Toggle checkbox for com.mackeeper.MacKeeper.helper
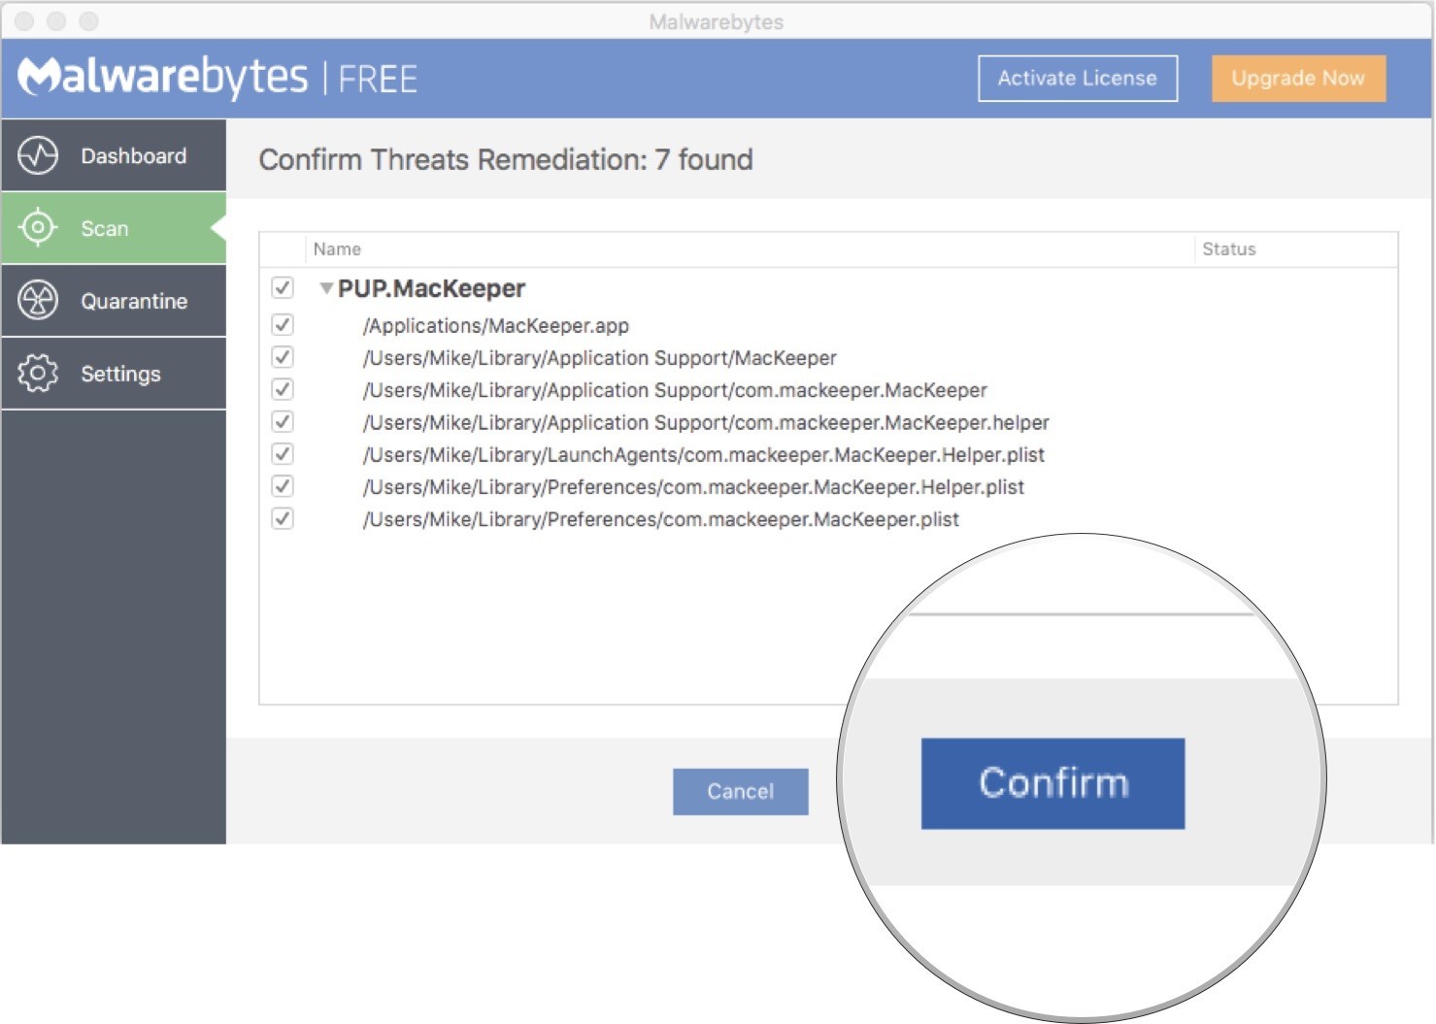 click(283, 421)
